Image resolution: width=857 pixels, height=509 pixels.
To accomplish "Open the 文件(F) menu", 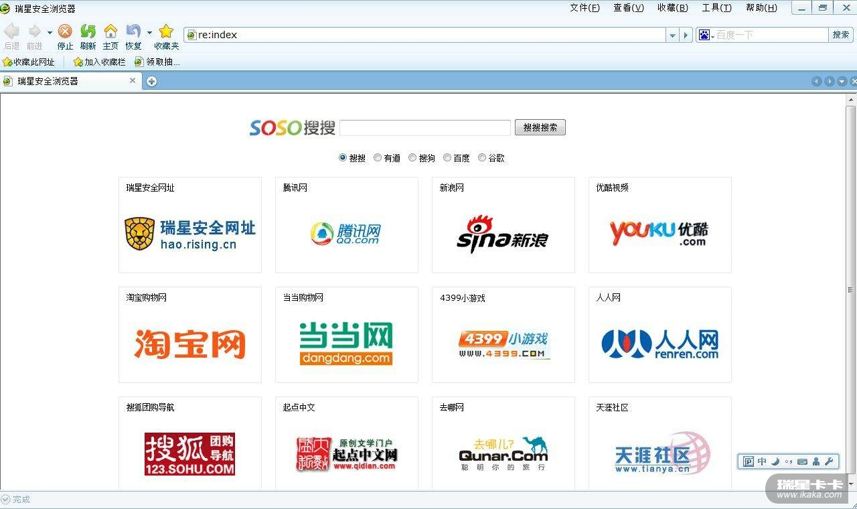I will pos(585,8).
